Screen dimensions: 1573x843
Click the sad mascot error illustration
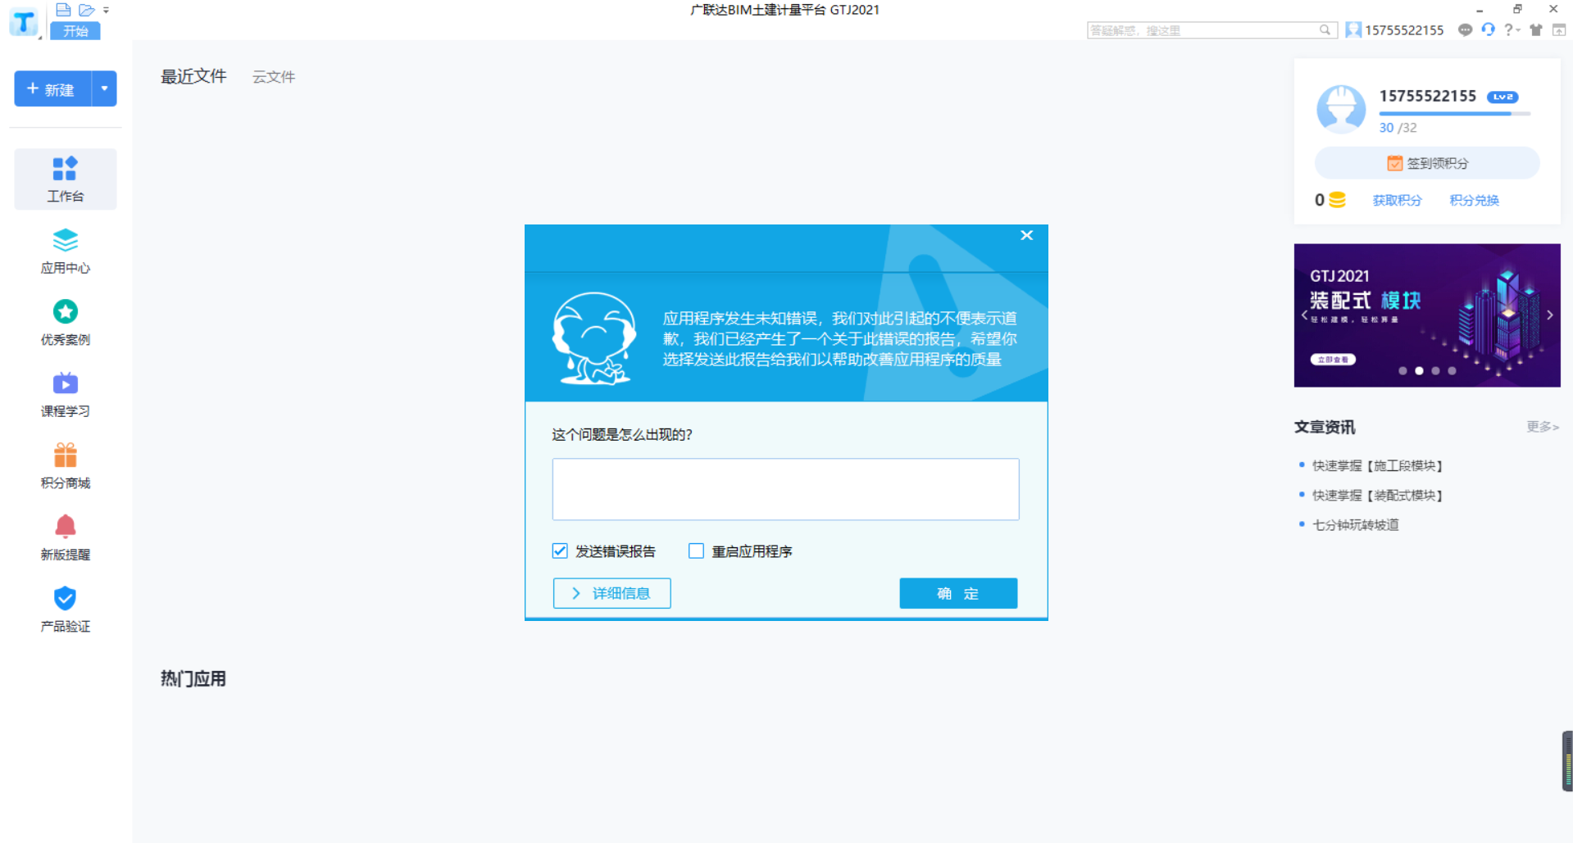(x=593, y=338)
